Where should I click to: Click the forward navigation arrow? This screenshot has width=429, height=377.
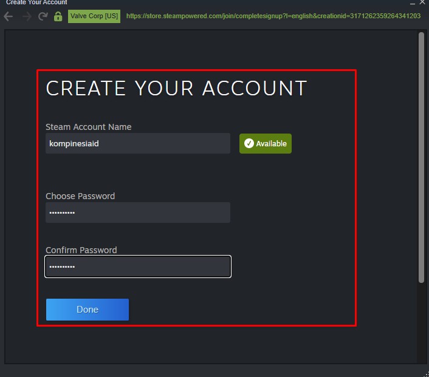coord(27,16)
